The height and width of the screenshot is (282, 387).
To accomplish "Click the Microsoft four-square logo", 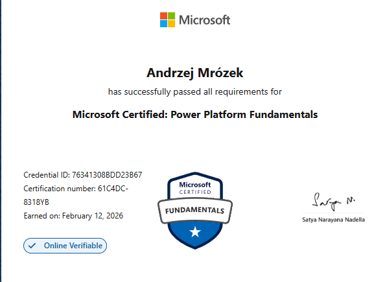I will tap(168, 19).
